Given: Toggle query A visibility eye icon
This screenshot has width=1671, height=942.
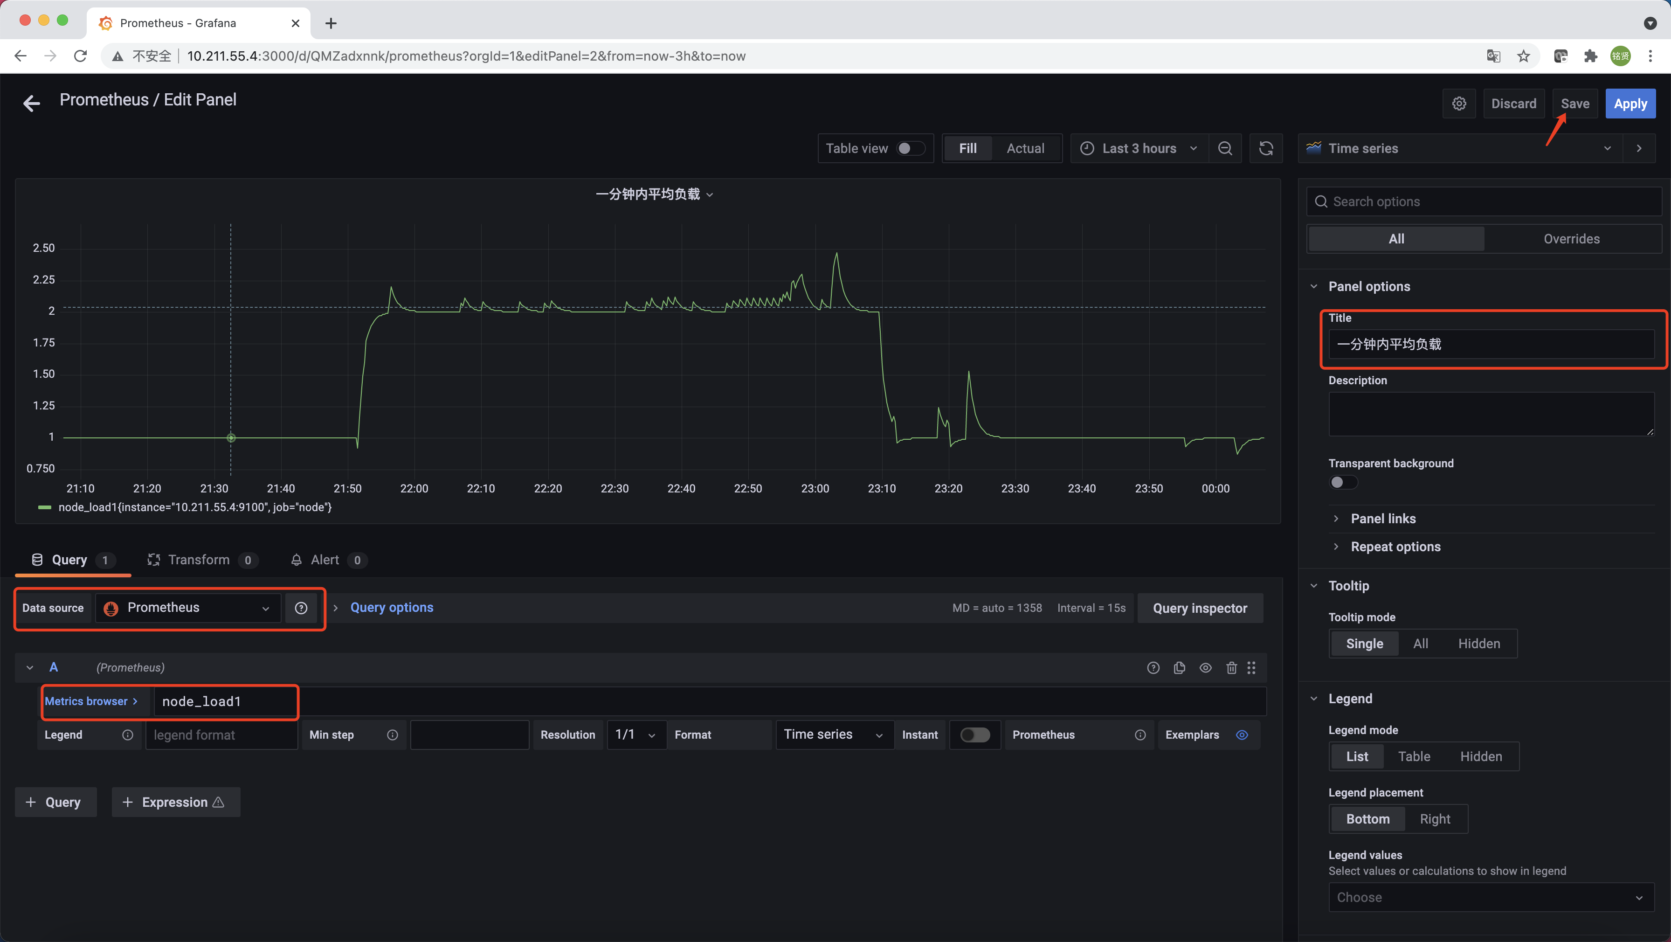Looking at the screenshot, I should pos(1205,668).
